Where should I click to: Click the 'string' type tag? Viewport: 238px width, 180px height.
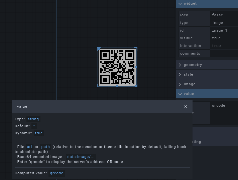coord(33,119)
